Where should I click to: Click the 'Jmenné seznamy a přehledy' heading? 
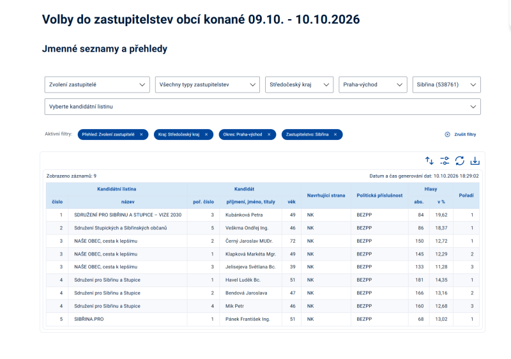(x=105, y=49)
